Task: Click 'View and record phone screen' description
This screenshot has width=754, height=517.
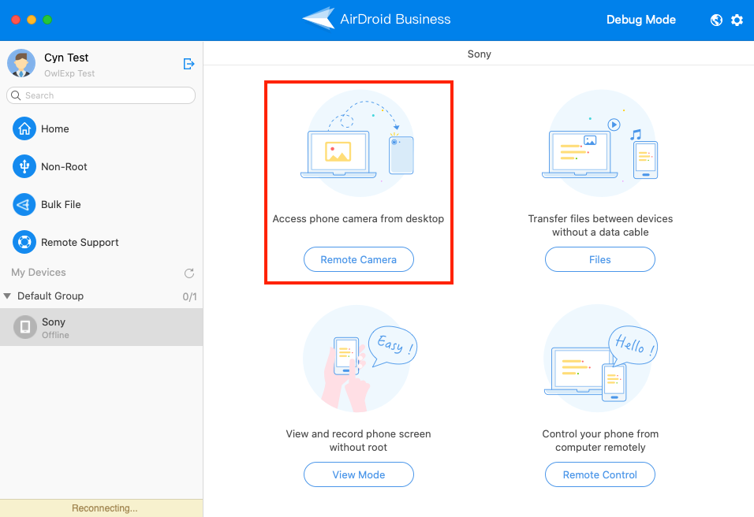Action: 358,441
